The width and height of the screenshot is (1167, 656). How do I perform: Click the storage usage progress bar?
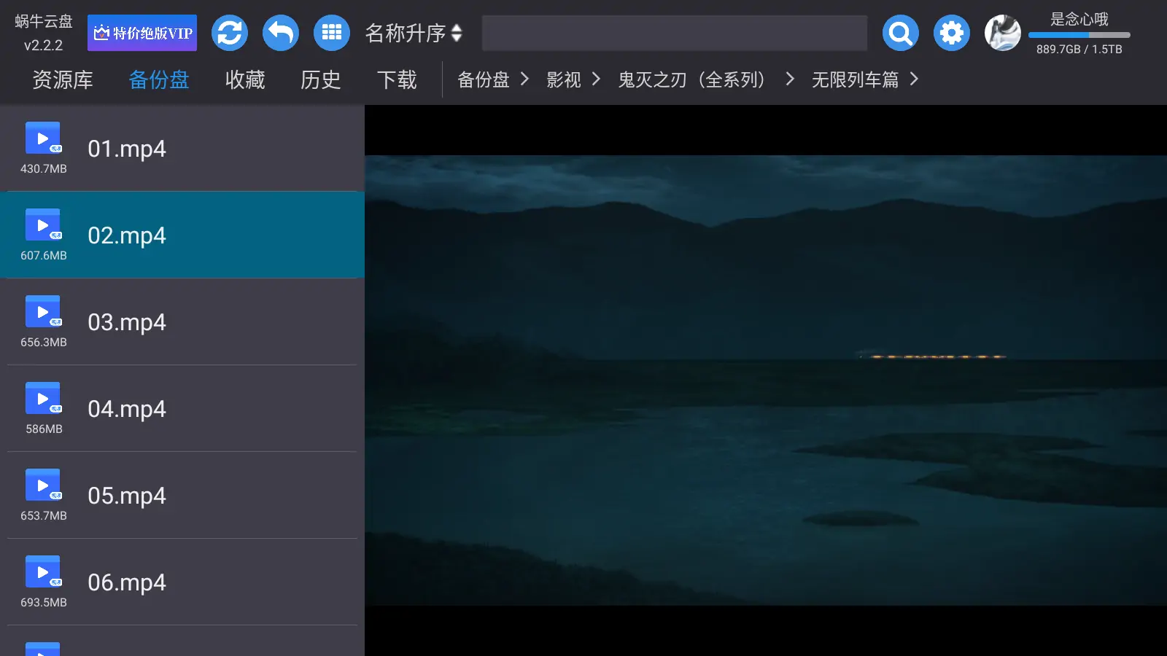[x=1079, y=34]
